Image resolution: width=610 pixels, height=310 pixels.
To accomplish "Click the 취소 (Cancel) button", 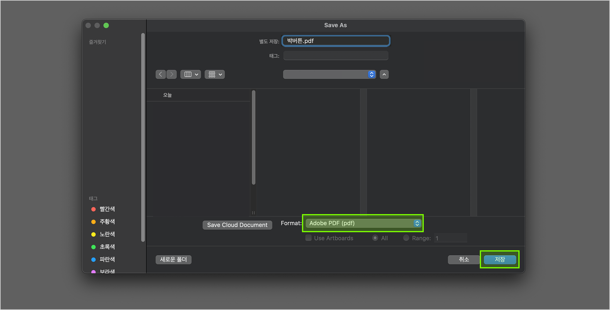I will point(464,260).
